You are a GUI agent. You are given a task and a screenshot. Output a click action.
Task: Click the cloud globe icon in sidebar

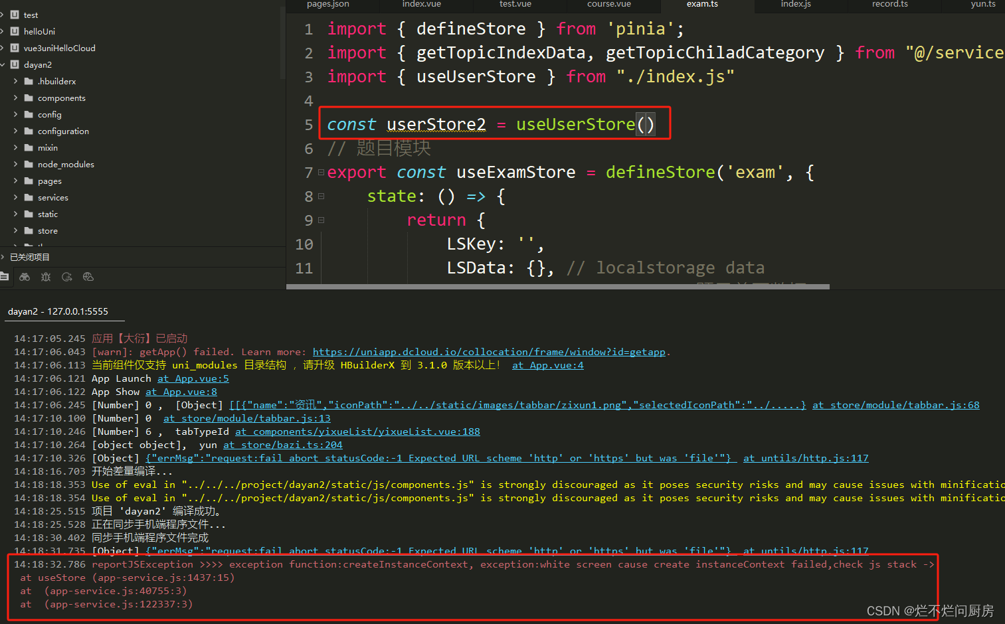88,277
